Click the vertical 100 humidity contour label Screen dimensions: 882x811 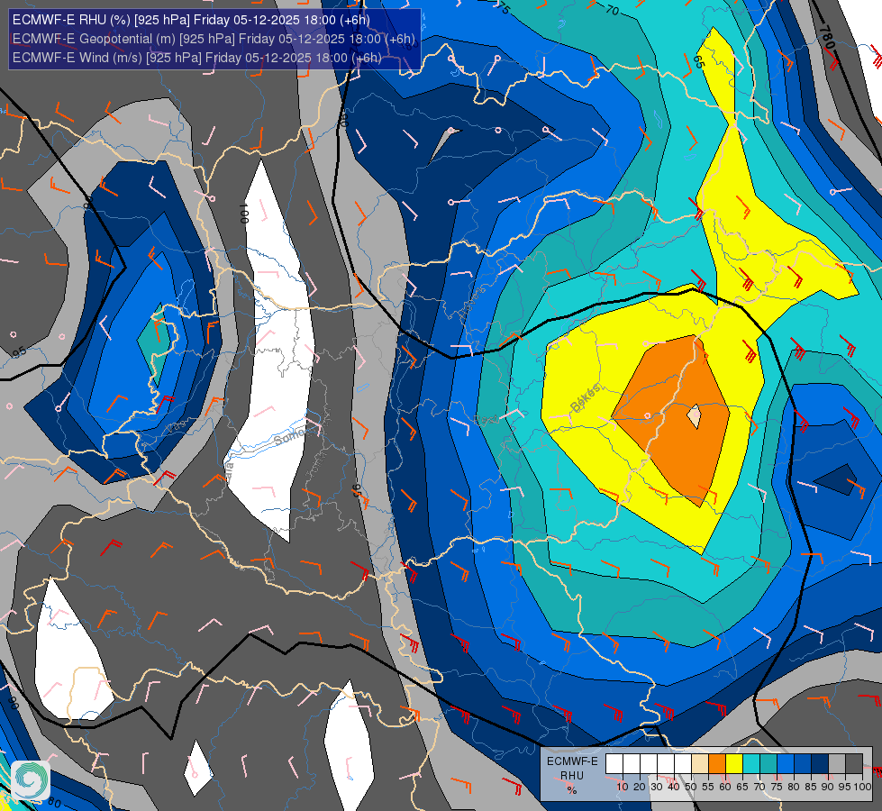[x=244, y=214]
